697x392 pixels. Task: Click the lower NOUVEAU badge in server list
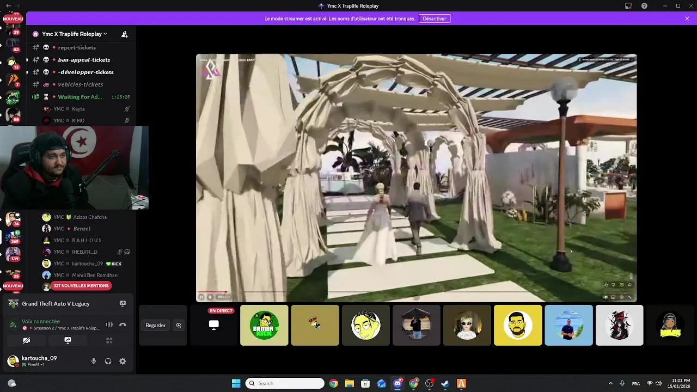(x=13, y=286)
